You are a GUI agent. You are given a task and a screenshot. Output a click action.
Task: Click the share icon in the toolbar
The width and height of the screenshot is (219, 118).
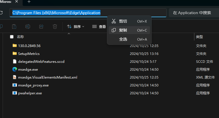point(41,26)
